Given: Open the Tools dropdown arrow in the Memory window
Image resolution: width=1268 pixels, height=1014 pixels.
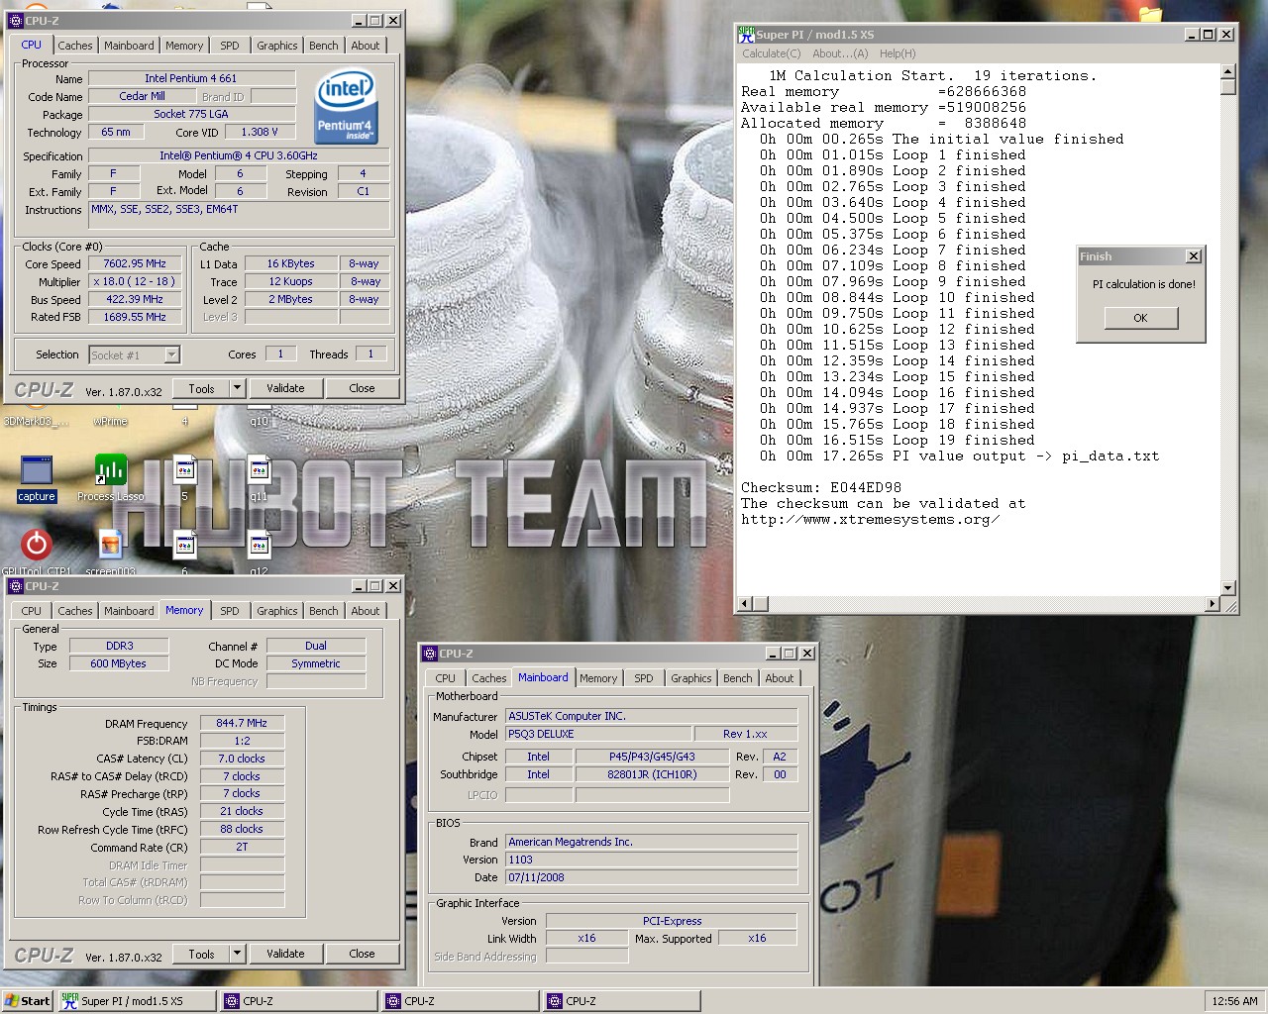Looking at the screenshot, I should (237, 954).
